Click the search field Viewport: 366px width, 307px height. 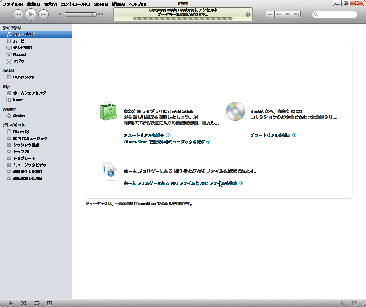(335, 14)
